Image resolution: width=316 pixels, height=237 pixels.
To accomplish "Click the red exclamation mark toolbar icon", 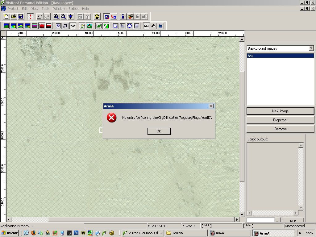I will [31, 17].
